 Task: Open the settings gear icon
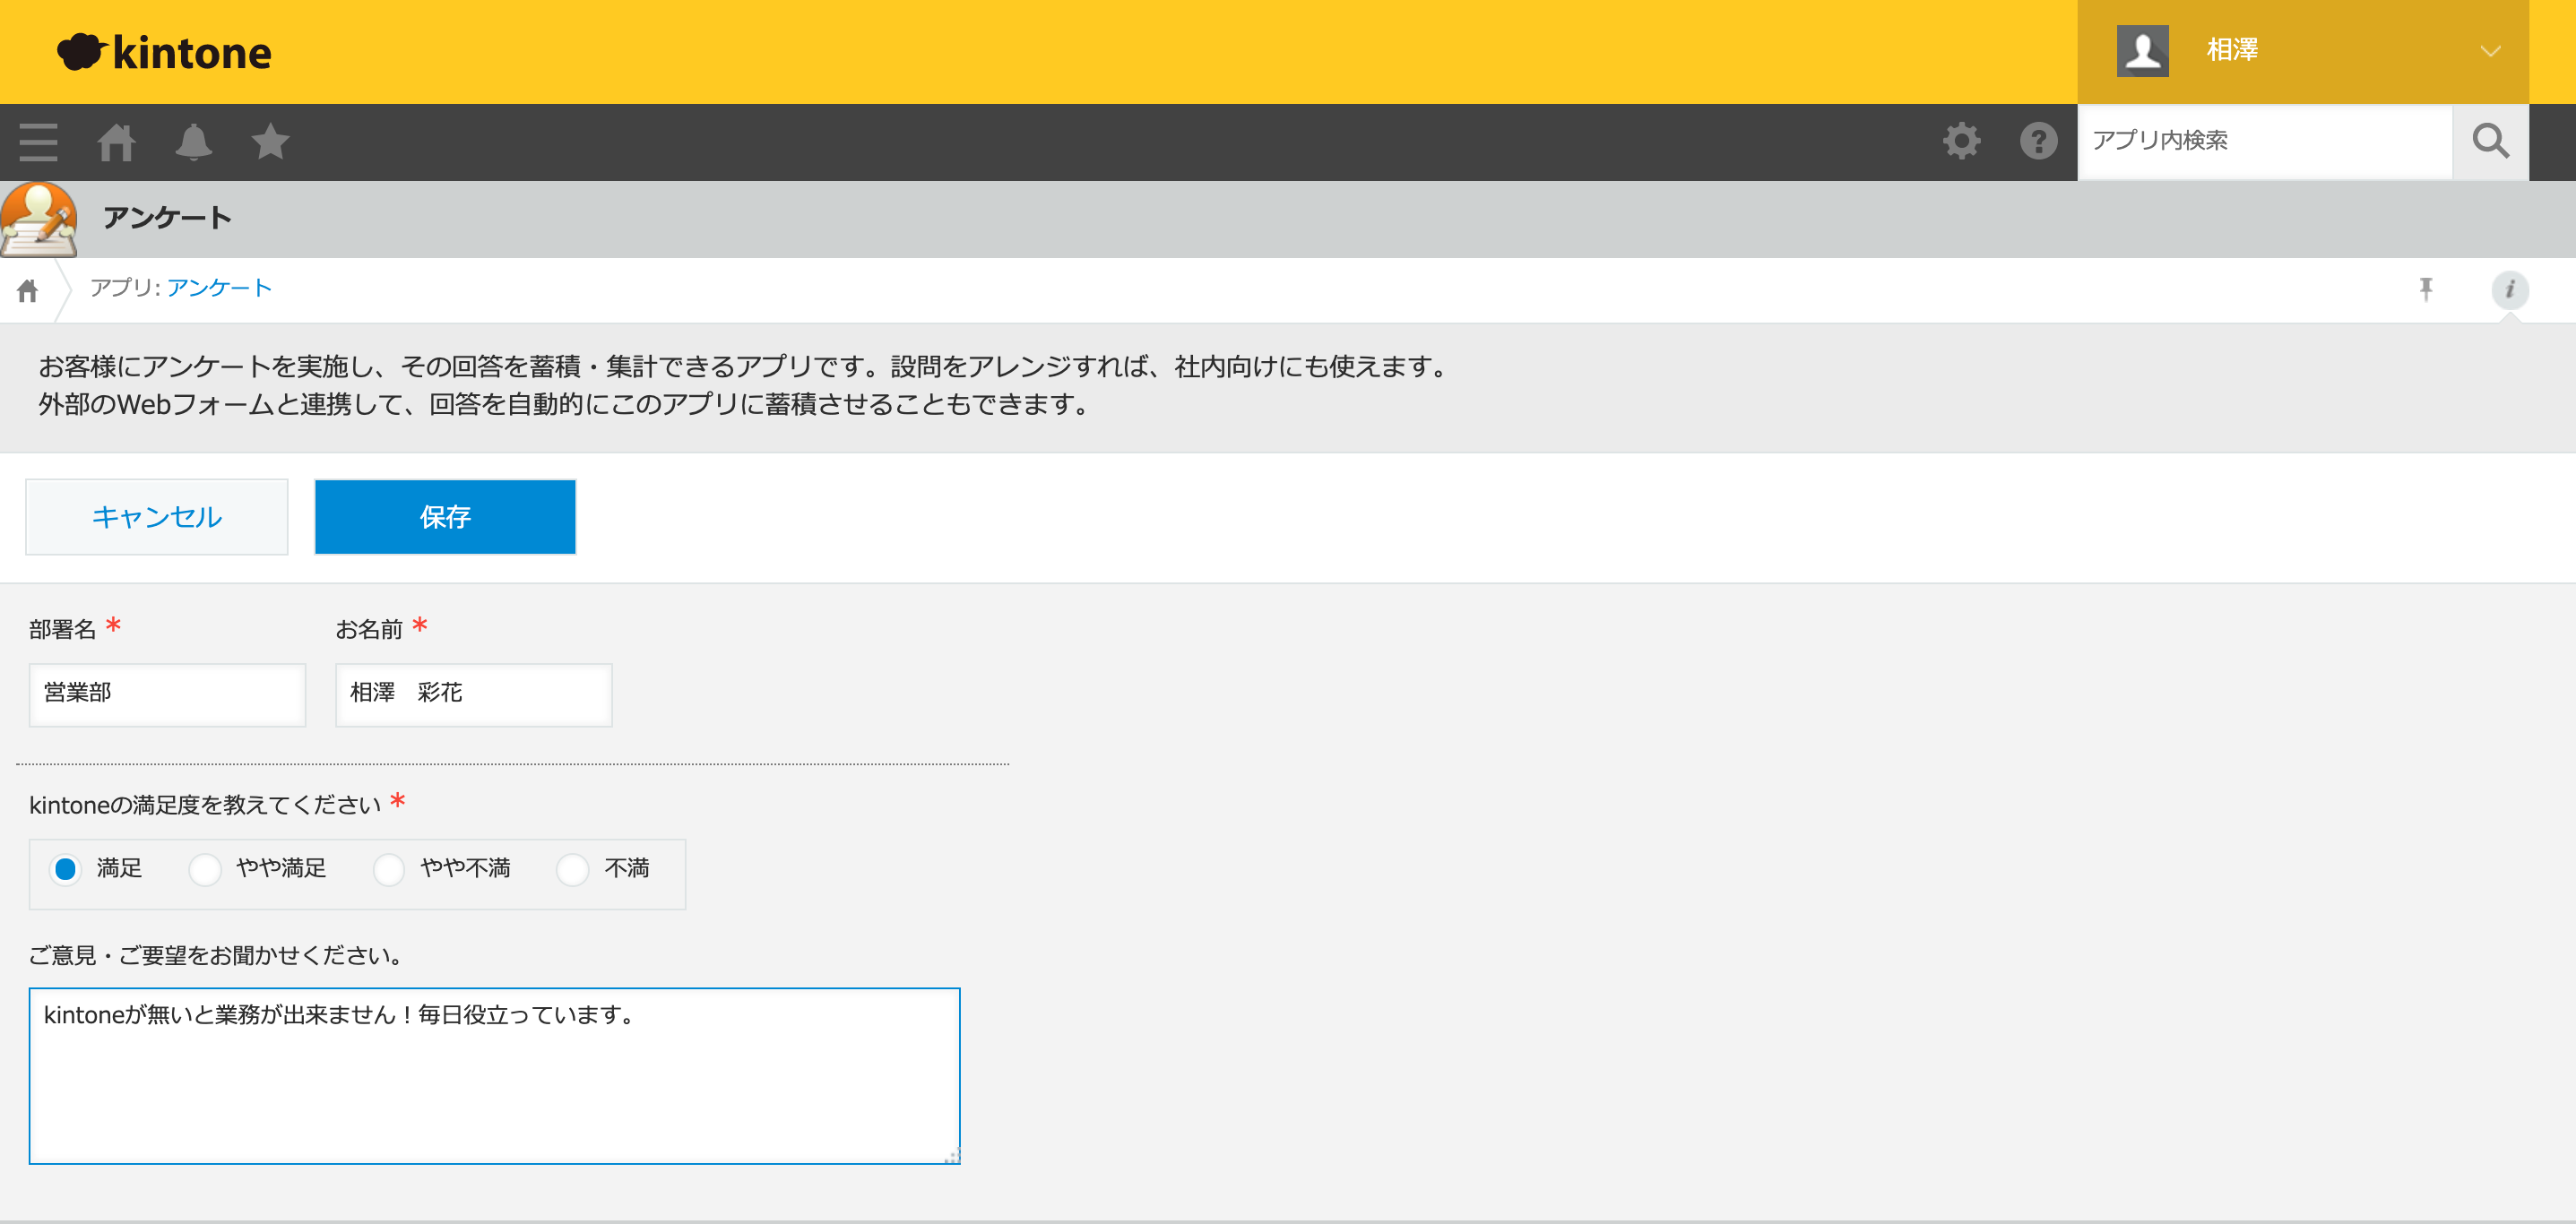1961,141
